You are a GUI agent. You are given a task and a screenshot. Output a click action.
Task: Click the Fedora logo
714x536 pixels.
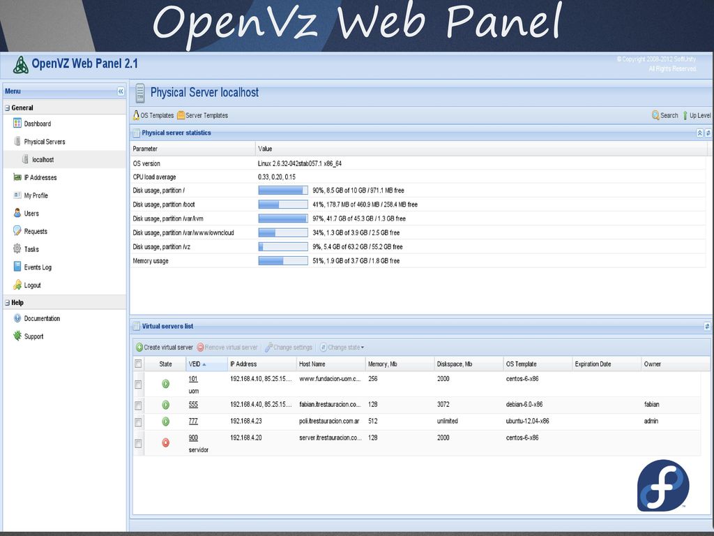click(x=663, y=486)
